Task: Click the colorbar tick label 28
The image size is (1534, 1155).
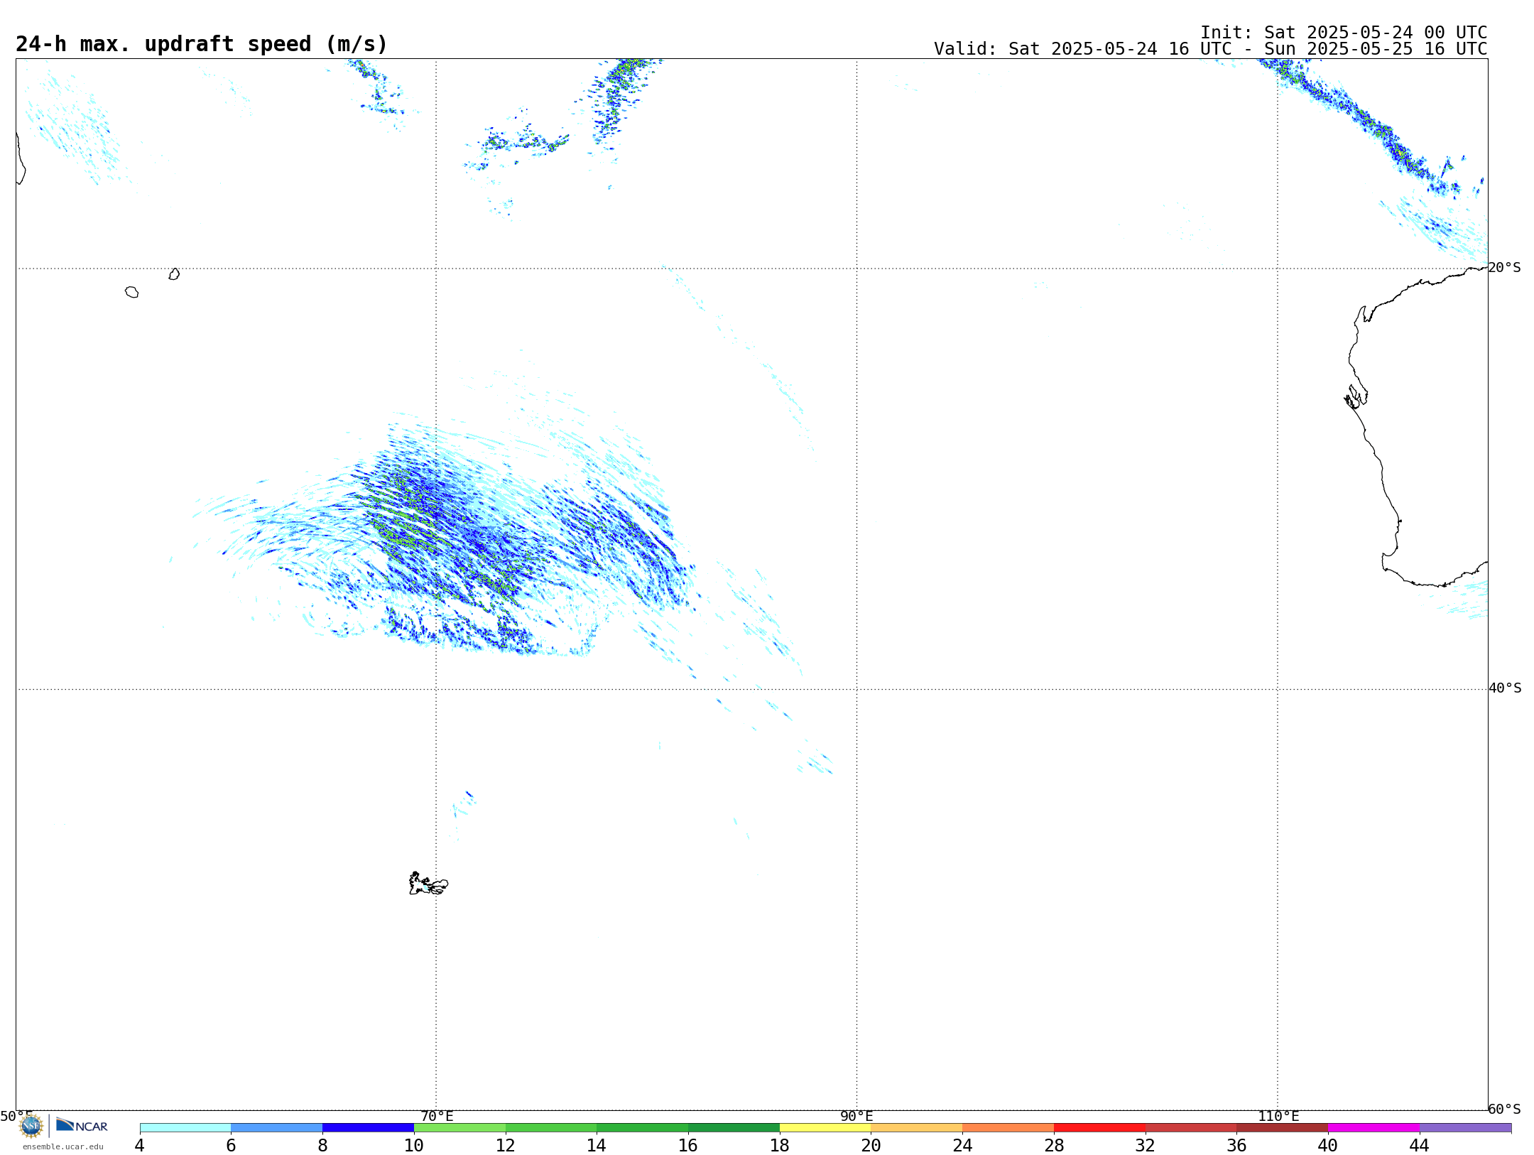Action: tap(1054, 1145)
